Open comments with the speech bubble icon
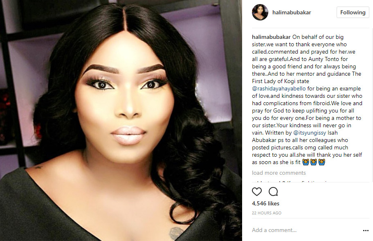373x241 pixels. (273, 191)
